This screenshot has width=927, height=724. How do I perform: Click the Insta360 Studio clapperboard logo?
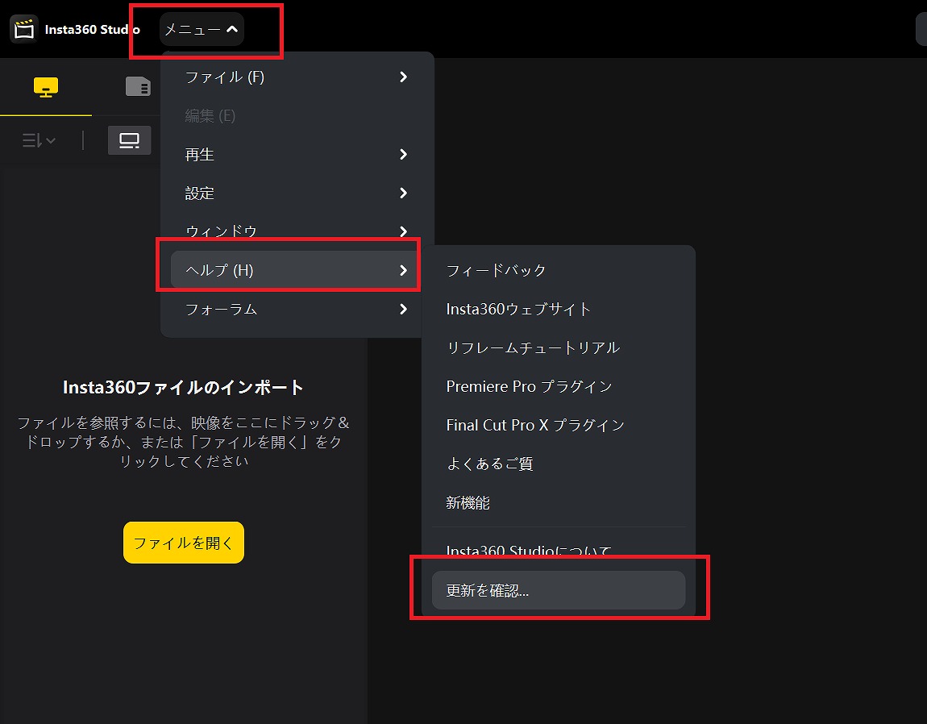24,29
